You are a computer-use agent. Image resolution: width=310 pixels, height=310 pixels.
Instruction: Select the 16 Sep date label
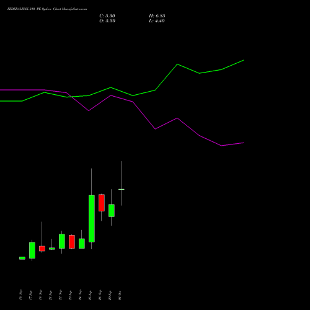(20, 294)
